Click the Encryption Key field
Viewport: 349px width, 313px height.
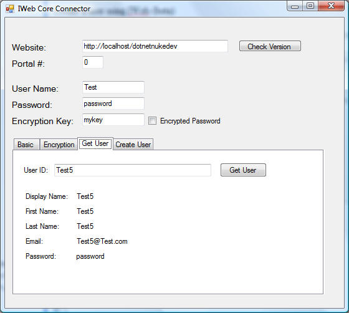pos(113,120)
